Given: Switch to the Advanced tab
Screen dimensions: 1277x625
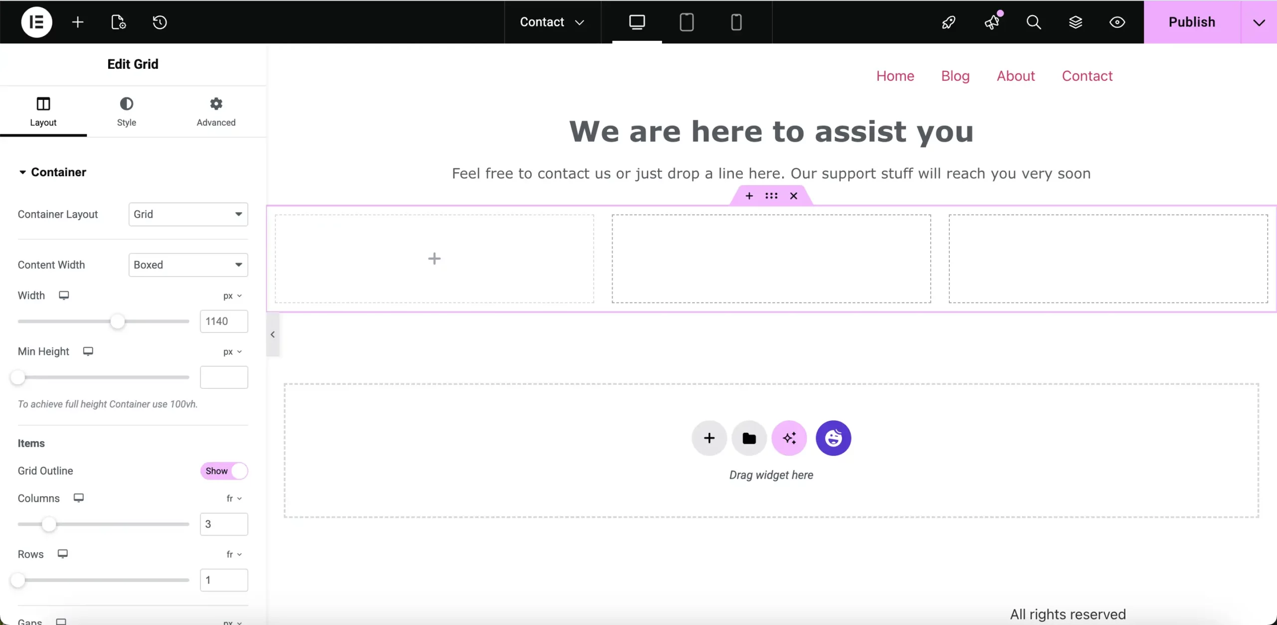Looking at the screenshot, I should (215, 112).
